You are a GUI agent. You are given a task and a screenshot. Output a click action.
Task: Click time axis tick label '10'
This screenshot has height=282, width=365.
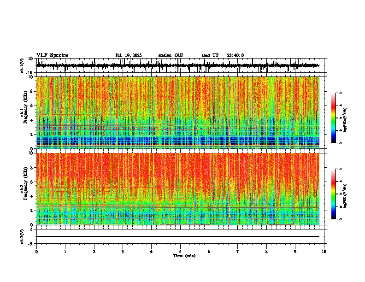[324, 252]
